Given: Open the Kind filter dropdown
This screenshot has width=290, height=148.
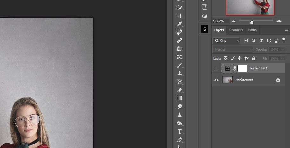Looking at the screenshot, I should 226,40.
